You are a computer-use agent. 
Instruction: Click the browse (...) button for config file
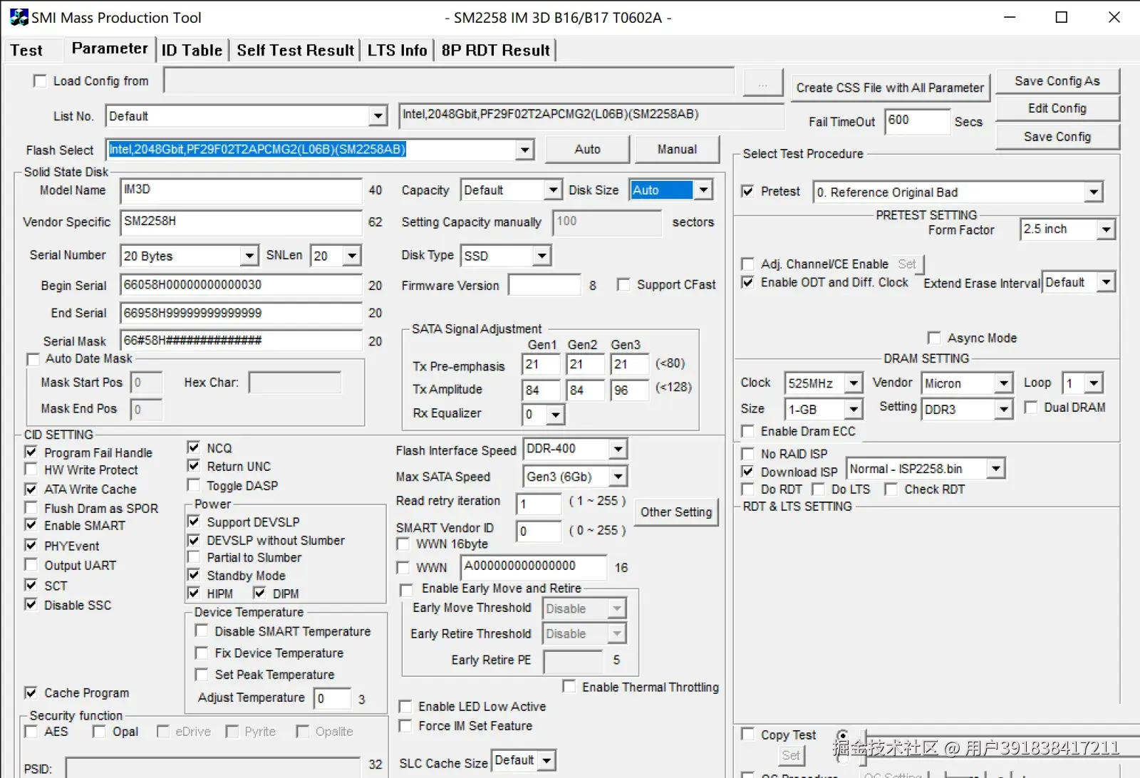pos(762,83)
